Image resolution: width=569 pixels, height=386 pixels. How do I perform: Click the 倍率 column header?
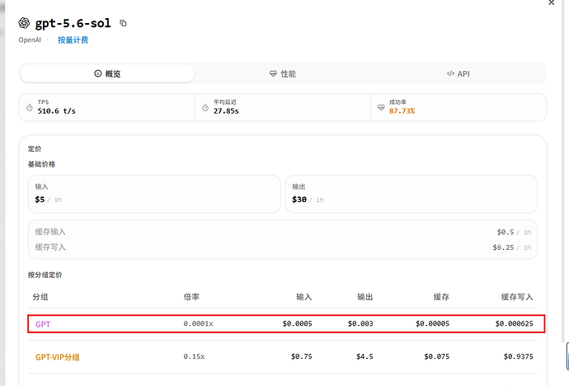(x=191, y=297)
